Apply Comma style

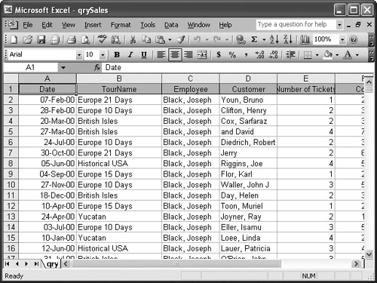click(246, 54)
